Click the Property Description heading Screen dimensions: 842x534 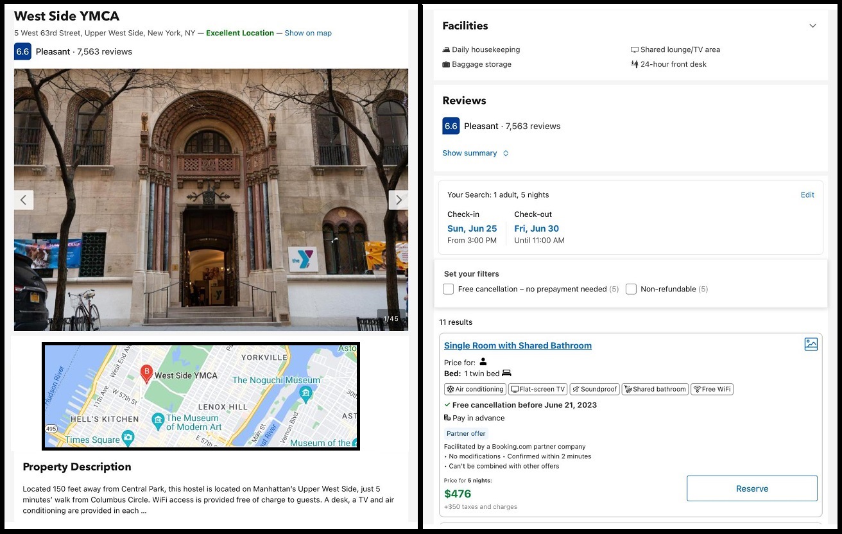(x=77, y=467)
